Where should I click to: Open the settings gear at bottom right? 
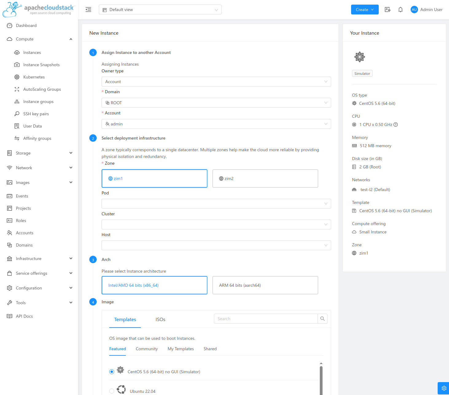(443, 388)
